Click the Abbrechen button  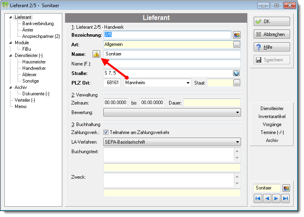[272, 34]
